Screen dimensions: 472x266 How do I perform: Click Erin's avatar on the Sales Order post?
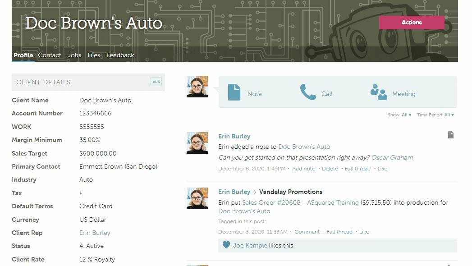click(197, 198)
